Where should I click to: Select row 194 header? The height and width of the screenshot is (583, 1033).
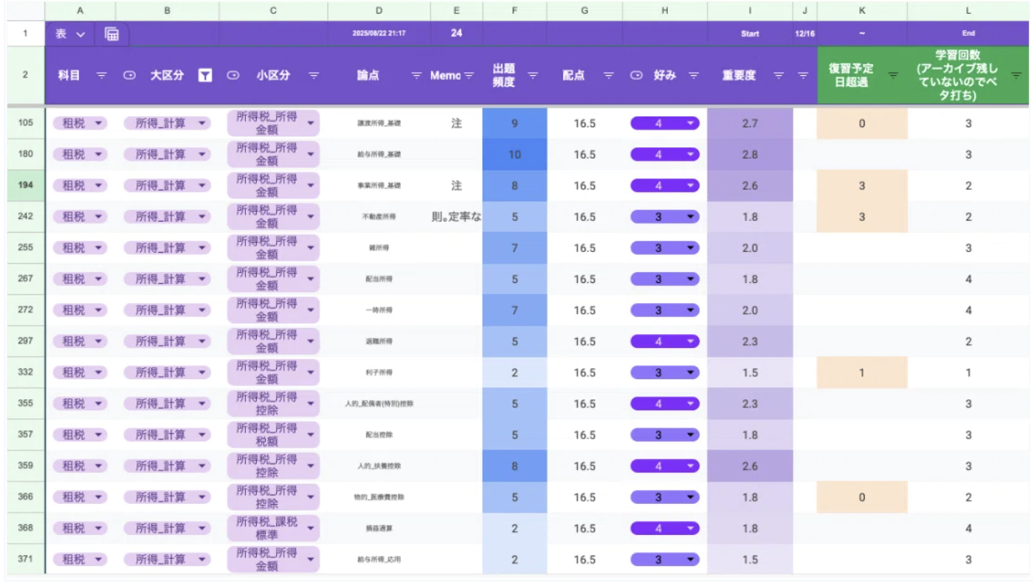click(25, 185)
